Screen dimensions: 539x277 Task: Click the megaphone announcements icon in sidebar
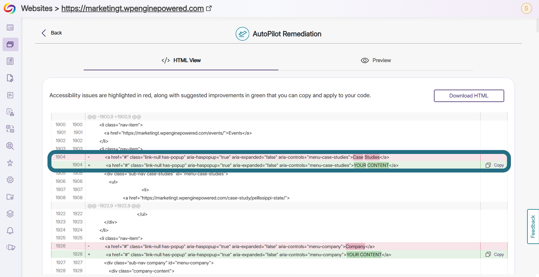[x=10, y=247]
